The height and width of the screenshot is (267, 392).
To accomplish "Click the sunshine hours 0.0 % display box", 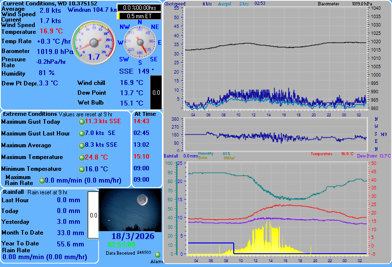I will click(139, 8).
